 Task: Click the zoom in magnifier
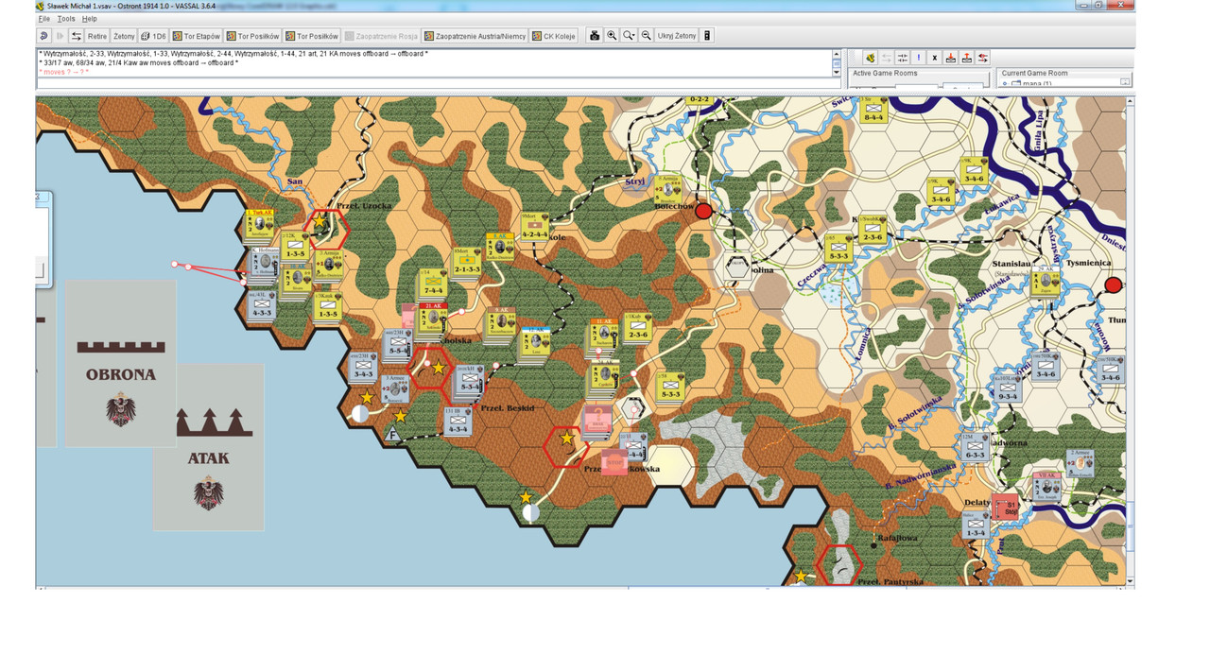tap(612, 36)
